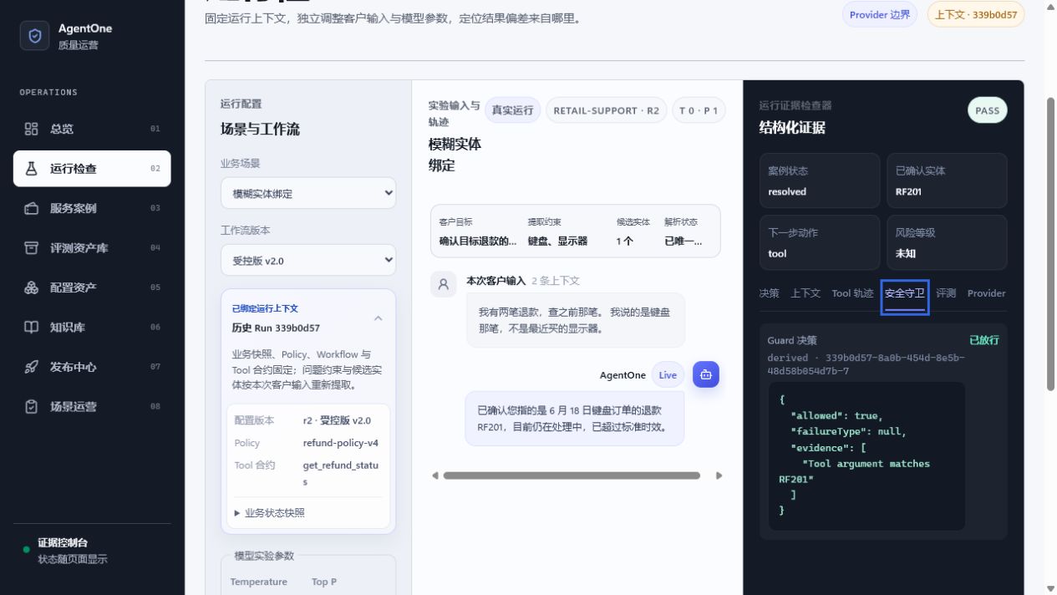Viewport: 1057px width, 595px height.
Task: Click the Guard 决策 heading
Action: pyautogui.click(x=792, y=340)
